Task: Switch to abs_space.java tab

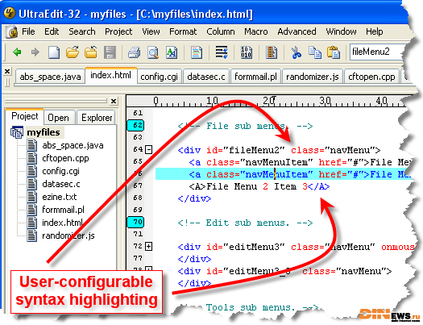Action: click(50, 77)
